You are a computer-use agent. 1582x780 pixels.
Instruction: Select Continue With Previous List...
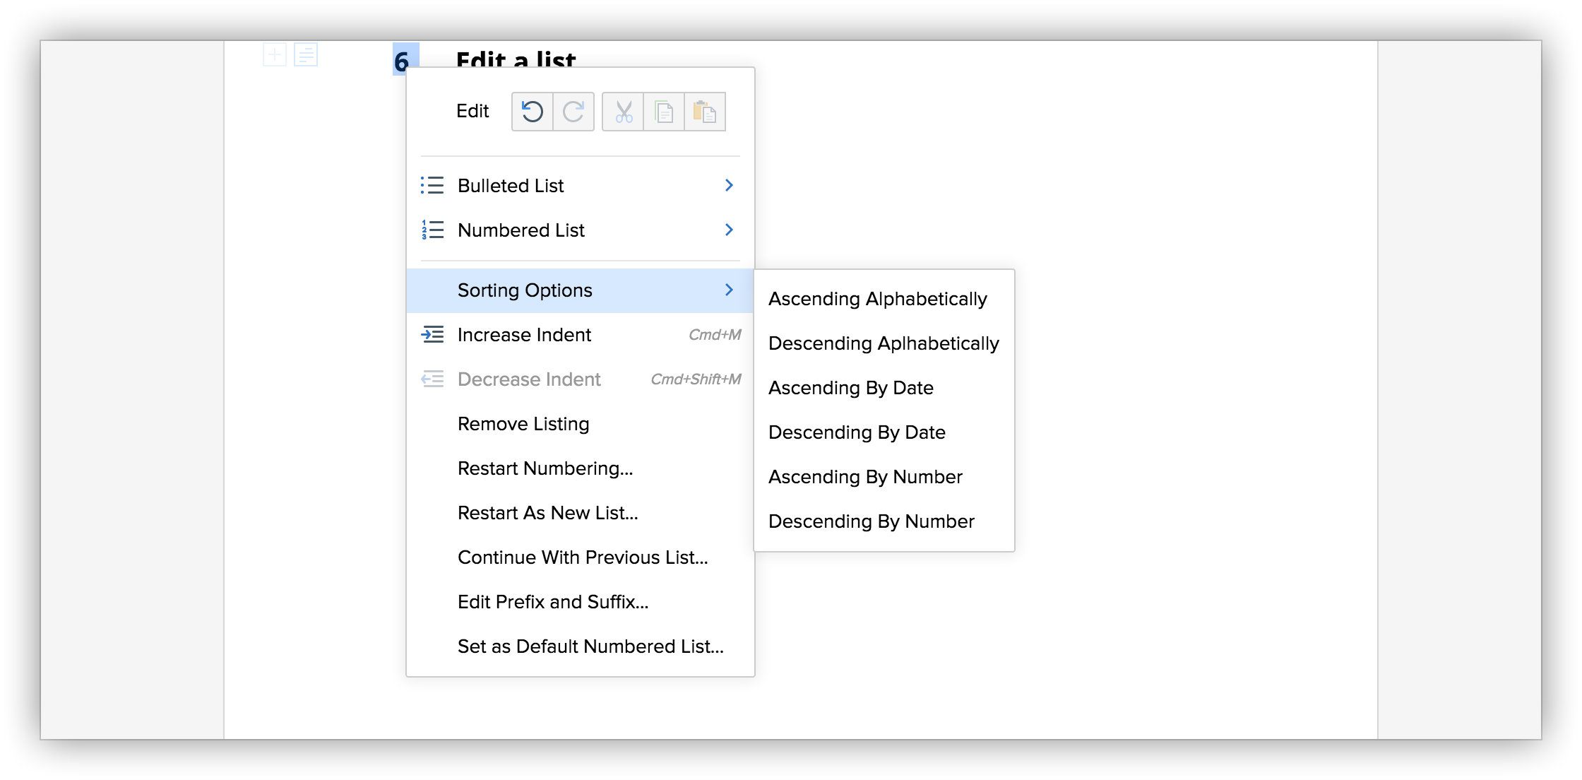click(x=582, y=557)
